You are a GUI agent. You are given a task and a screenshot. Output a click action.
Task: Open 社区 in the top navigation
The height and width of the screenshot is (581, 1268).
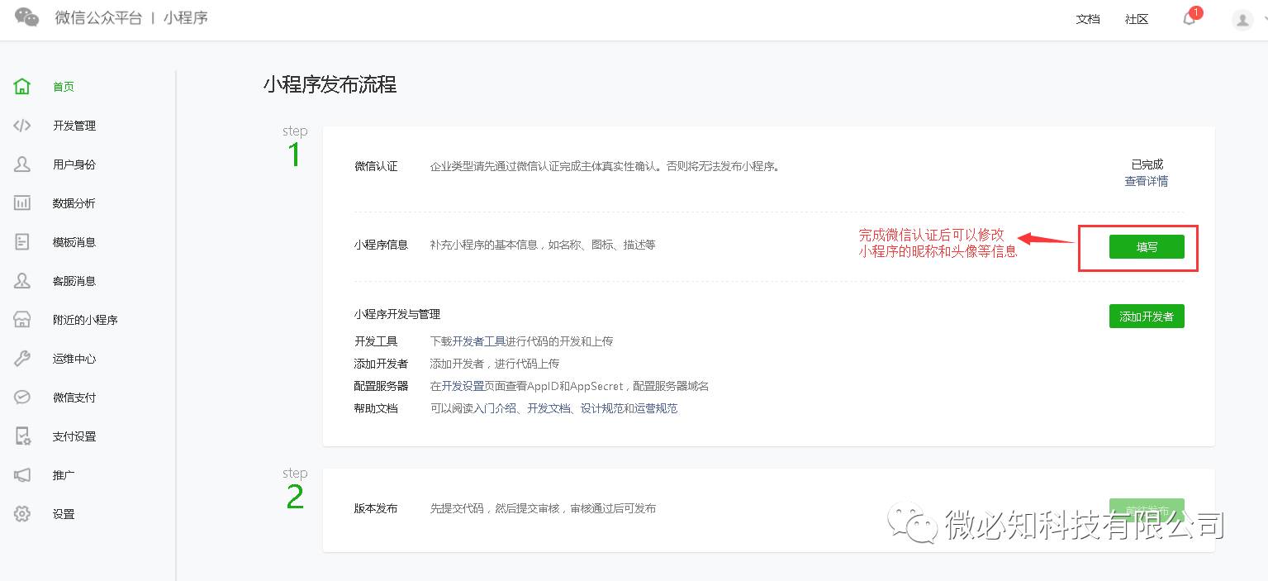(x=1137, y=19)
